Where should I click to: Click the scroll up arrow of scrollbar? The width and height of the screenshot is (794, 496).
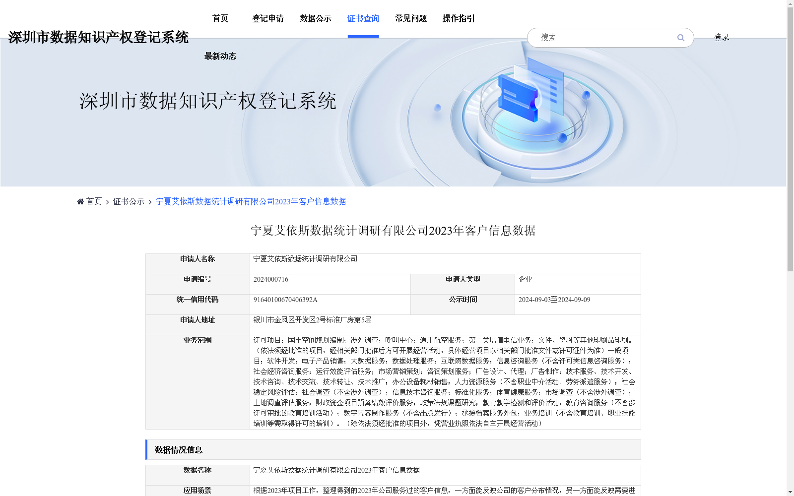[x=790, y=4]
